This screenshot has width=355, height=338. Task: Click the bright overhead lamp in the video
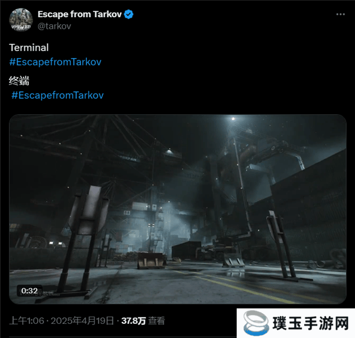pyautogui.click(x=233, y=119)
